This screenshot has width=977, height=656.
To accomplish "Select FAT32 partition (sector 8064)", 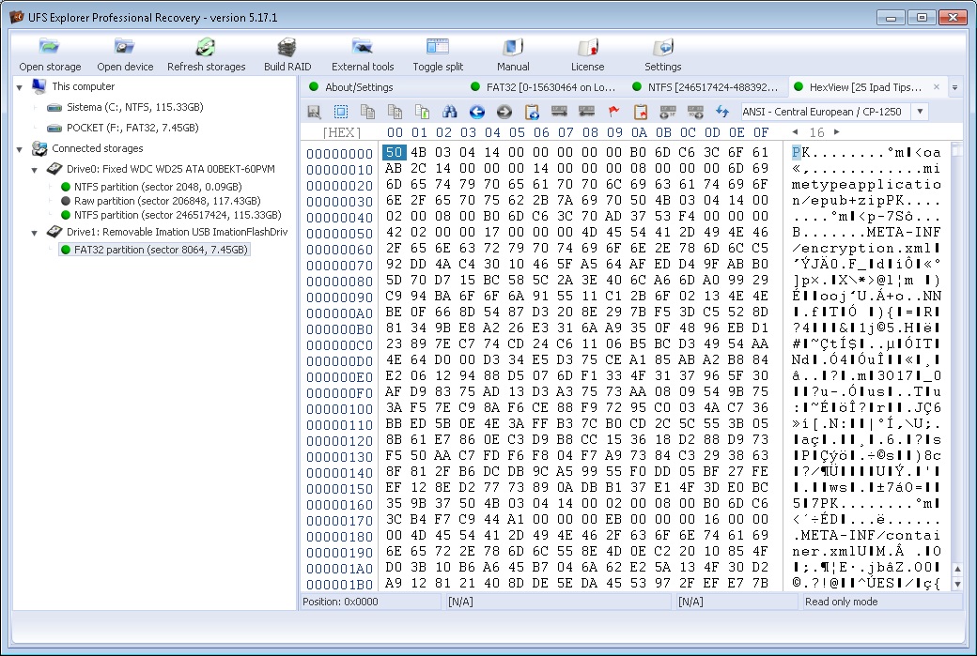I will pyautogui.click(x=154, y=250).
